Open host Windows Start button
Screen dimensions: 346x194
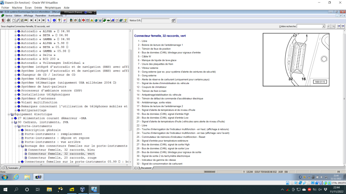point(5,190)
